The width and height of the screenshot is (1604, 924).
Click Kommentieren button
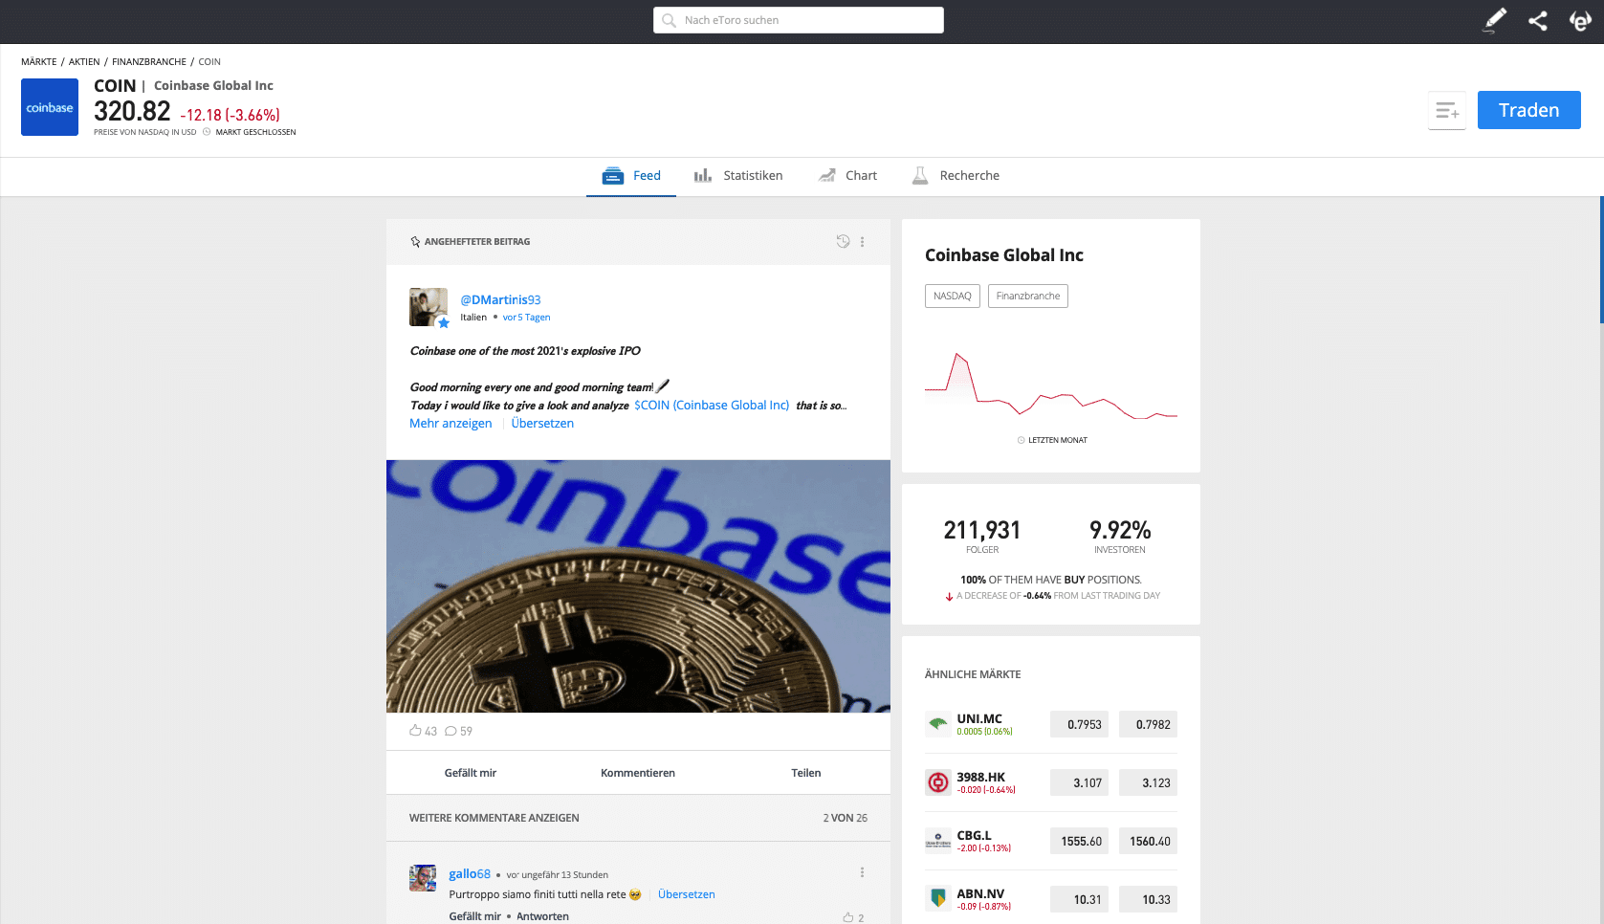(x=638, y=773)
